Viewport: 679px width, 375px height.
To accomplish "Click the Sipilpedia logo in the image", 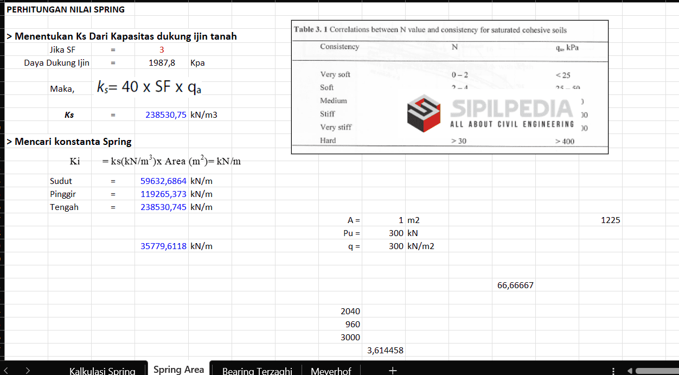I will tap(423, 113).
